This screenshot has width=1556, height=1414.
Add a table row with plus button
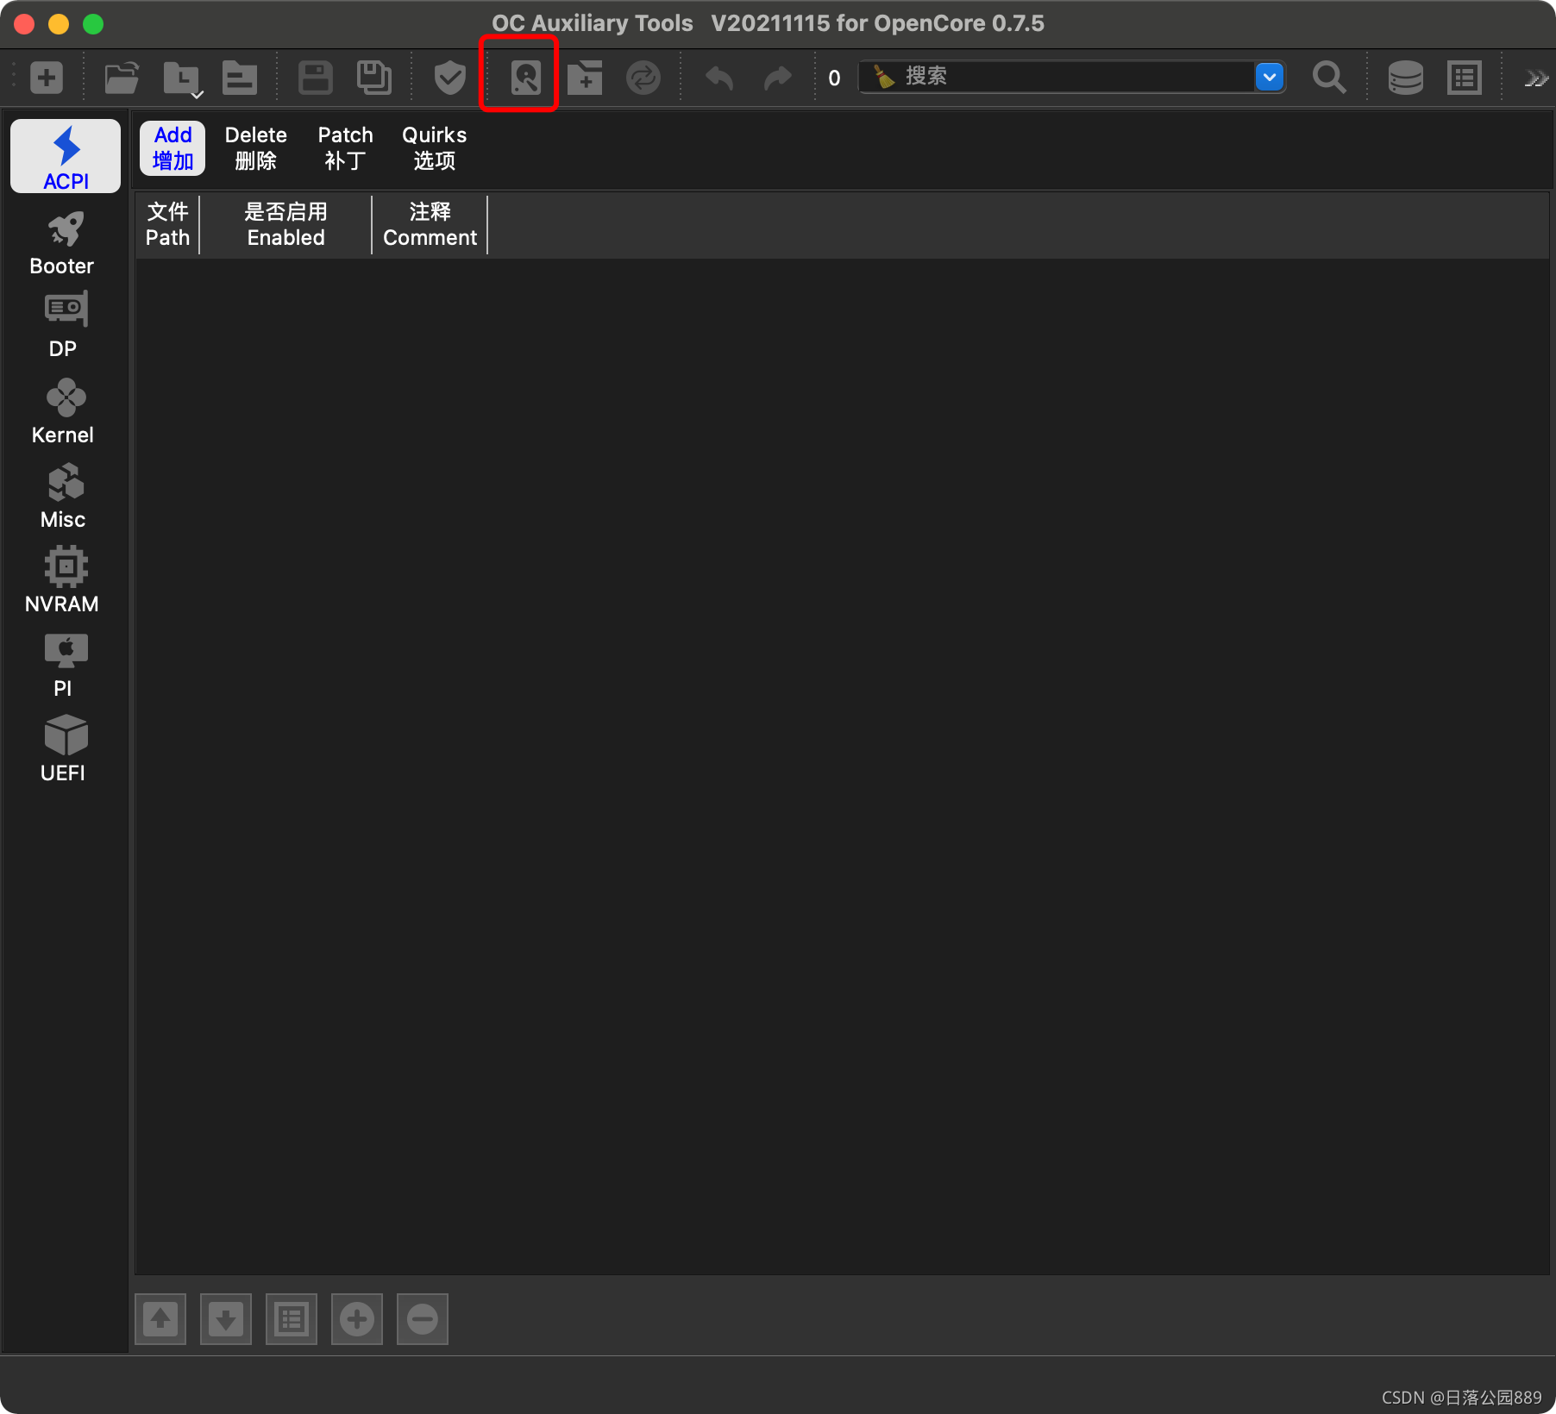click(x=357, y=1319)
